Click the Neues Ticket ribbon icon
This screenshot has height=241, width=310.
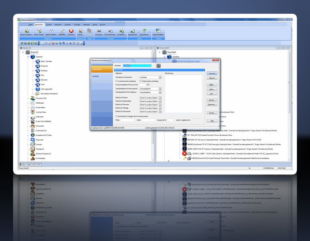39,31
